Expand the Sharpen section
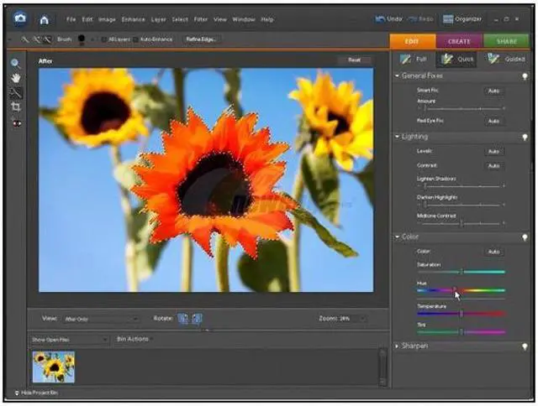This screenshot has width=538, height=406. tap(397, 346)
